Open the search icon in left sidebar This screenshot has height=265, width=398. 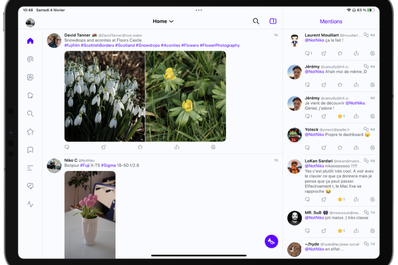tap(30, 114)
